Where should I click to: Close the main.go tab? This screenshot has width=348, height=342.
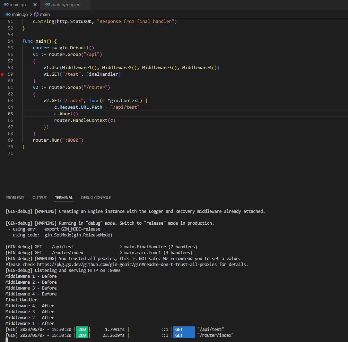pyautogui.click(x=35, y=5)
